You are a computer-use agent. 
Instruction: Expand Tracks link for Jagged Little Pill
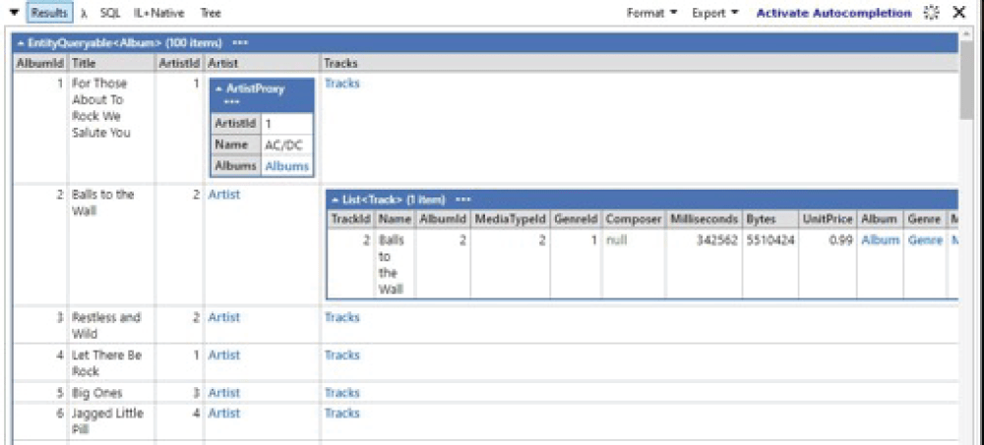tap(342, 413)
